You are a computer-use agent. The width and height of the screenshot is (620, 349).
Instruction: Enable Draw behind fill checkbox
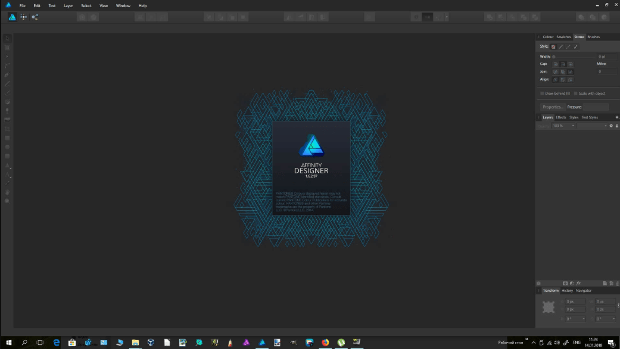(x=542, y=94)
